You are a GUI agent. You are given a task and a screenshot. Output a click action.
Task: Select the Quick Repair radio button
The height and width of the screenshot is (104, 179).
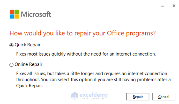click(x=11, y=45)
